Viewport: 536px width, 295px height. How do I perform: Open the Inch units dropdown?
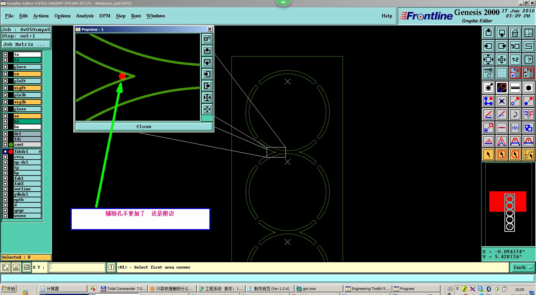523,267
